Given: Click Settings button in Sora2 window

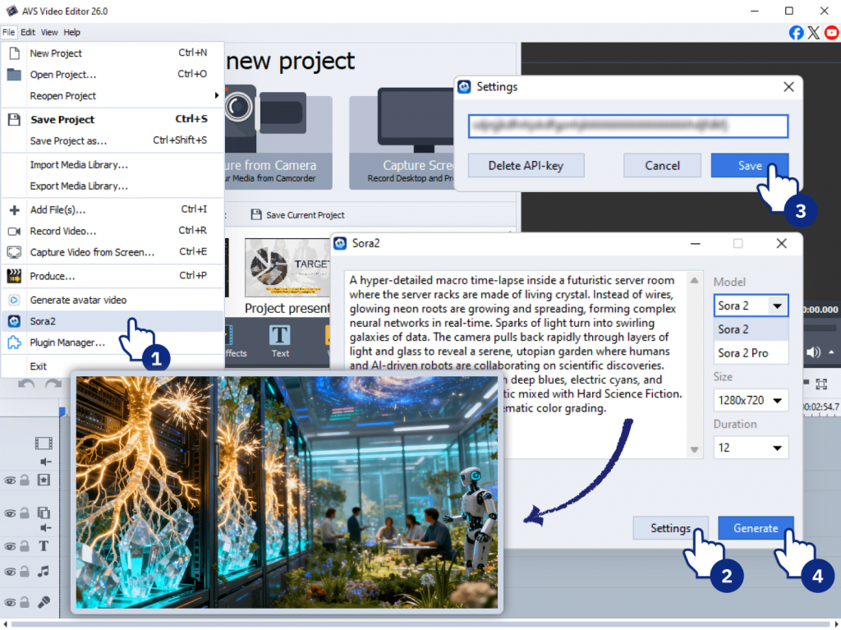Looking at the screenshot, I should (x=670, y=528).
